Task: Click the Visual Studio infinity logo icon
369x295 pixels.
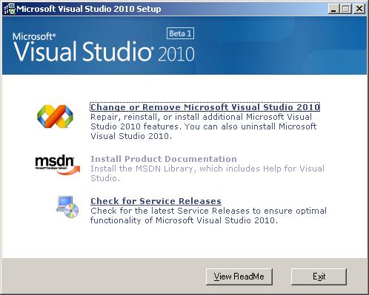Action: [x=55, y=116]
